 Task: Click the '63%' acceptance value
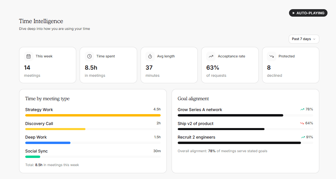click(212, 68)
